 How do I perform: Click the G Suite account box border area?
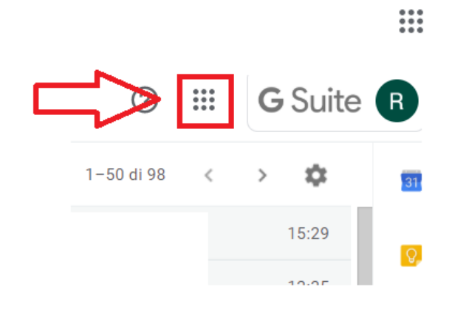(x=335, y=103)
